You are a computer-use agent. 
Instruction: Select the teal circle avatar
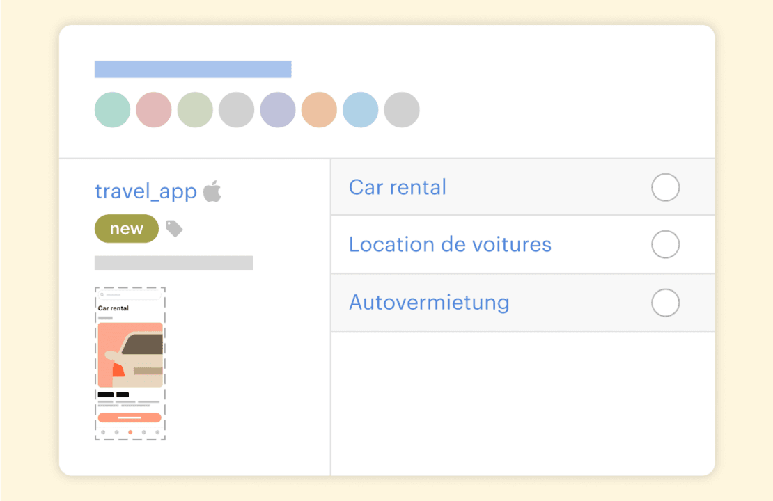(112, 110)
